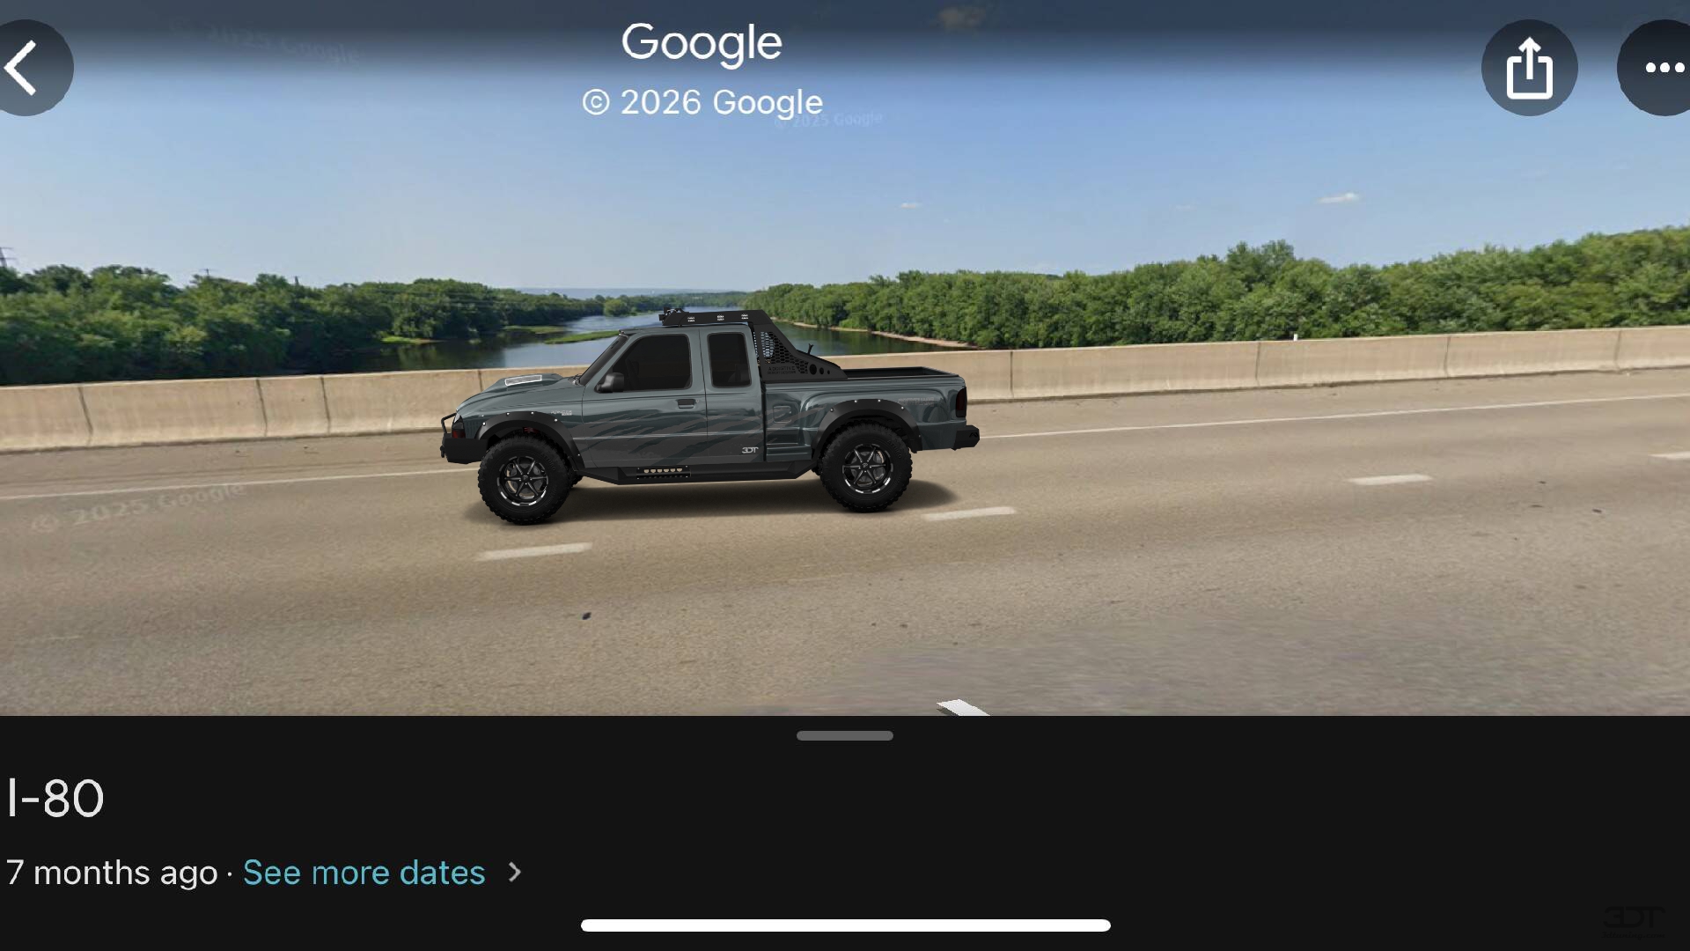Tap the bottom sheet drag handle

(x=845, y=736)
